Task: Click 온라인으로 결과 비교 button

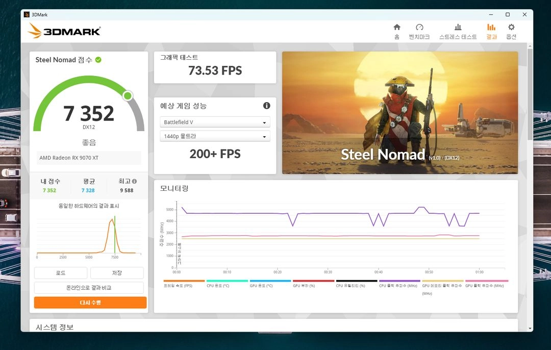Action: 89,287
